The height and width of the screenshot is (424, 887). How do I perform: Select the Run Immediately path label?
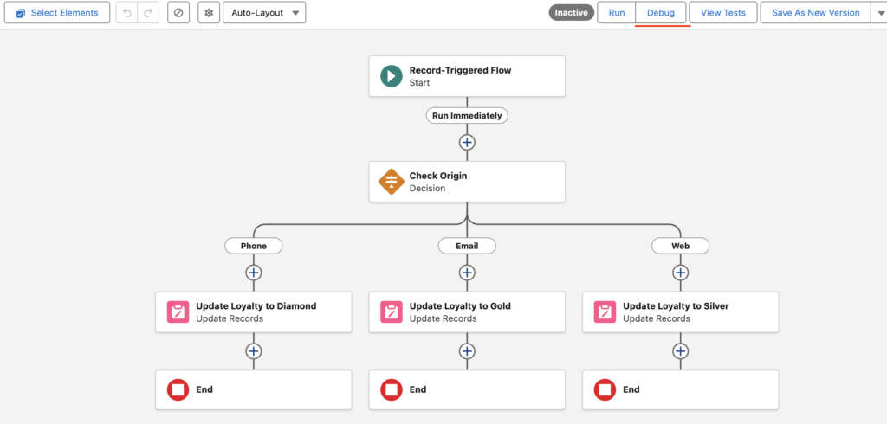(x=467, y=115)
